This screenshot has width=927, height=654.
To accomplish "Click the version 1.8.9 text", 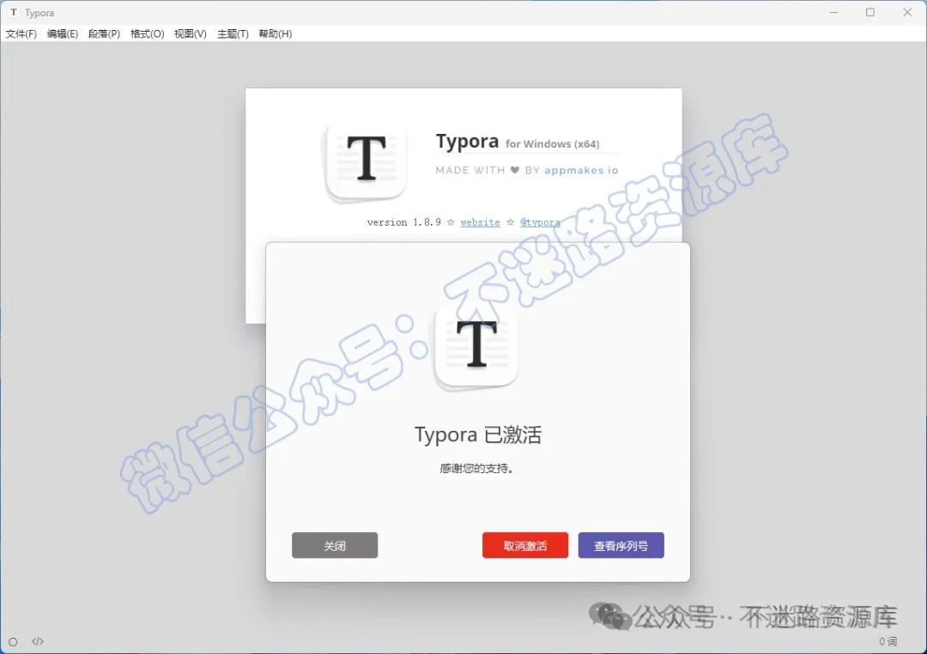I will pyautogui.click(x=403, y=222).
